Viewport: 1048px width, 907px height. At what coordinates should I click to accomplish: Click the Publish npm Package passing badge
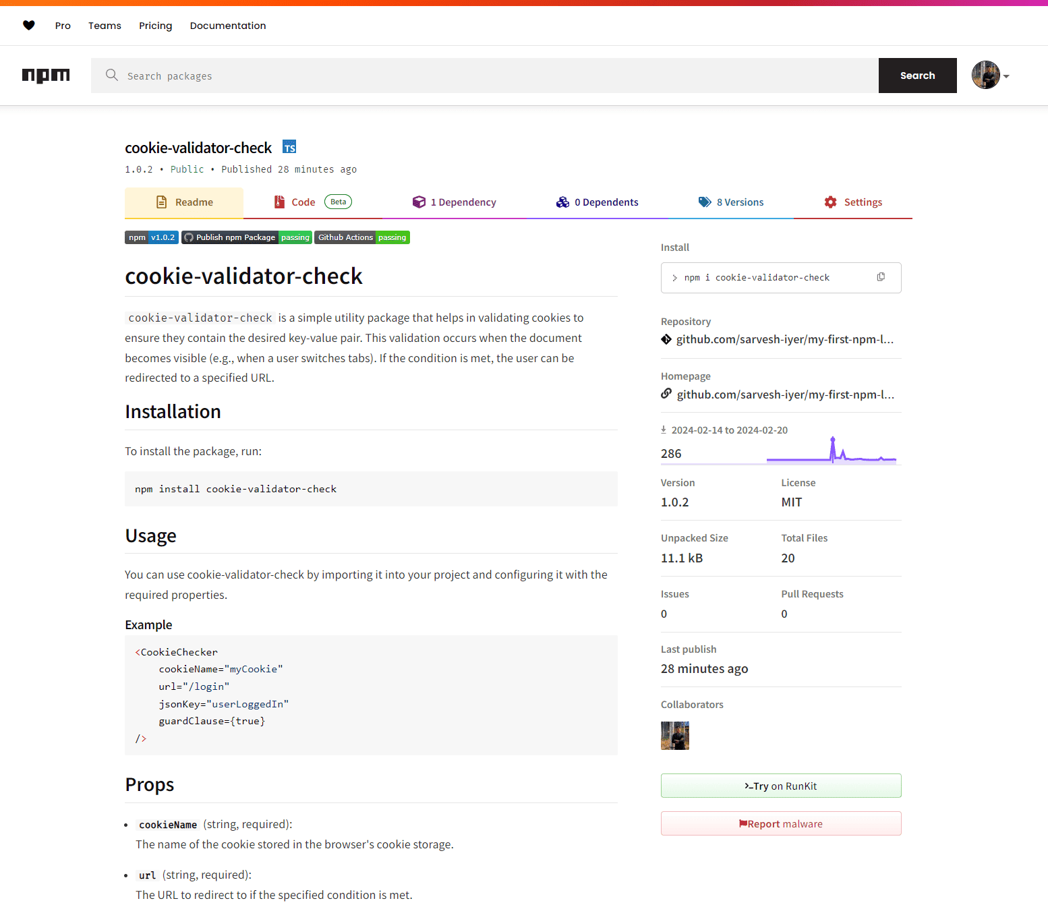pos(247,237)
